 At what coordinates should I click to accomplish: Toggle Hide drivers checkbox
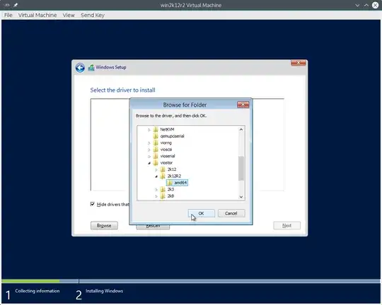[93, 204]
